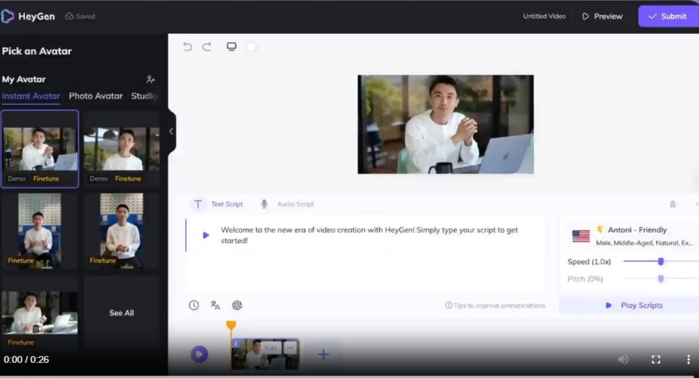Add a new scene with plus

[323, 354]
